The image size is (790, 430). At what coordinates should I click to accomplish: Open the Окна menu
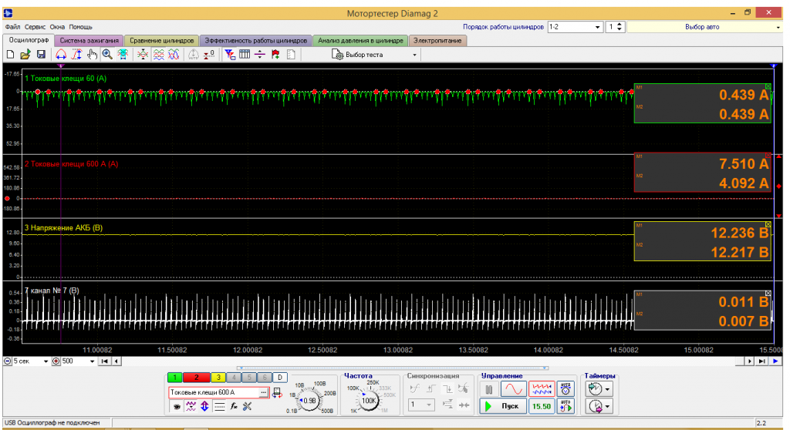(57, 27)
